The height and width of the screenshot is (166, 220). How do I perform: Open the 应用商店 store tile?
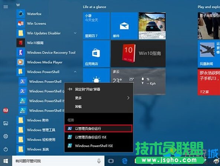96,54
